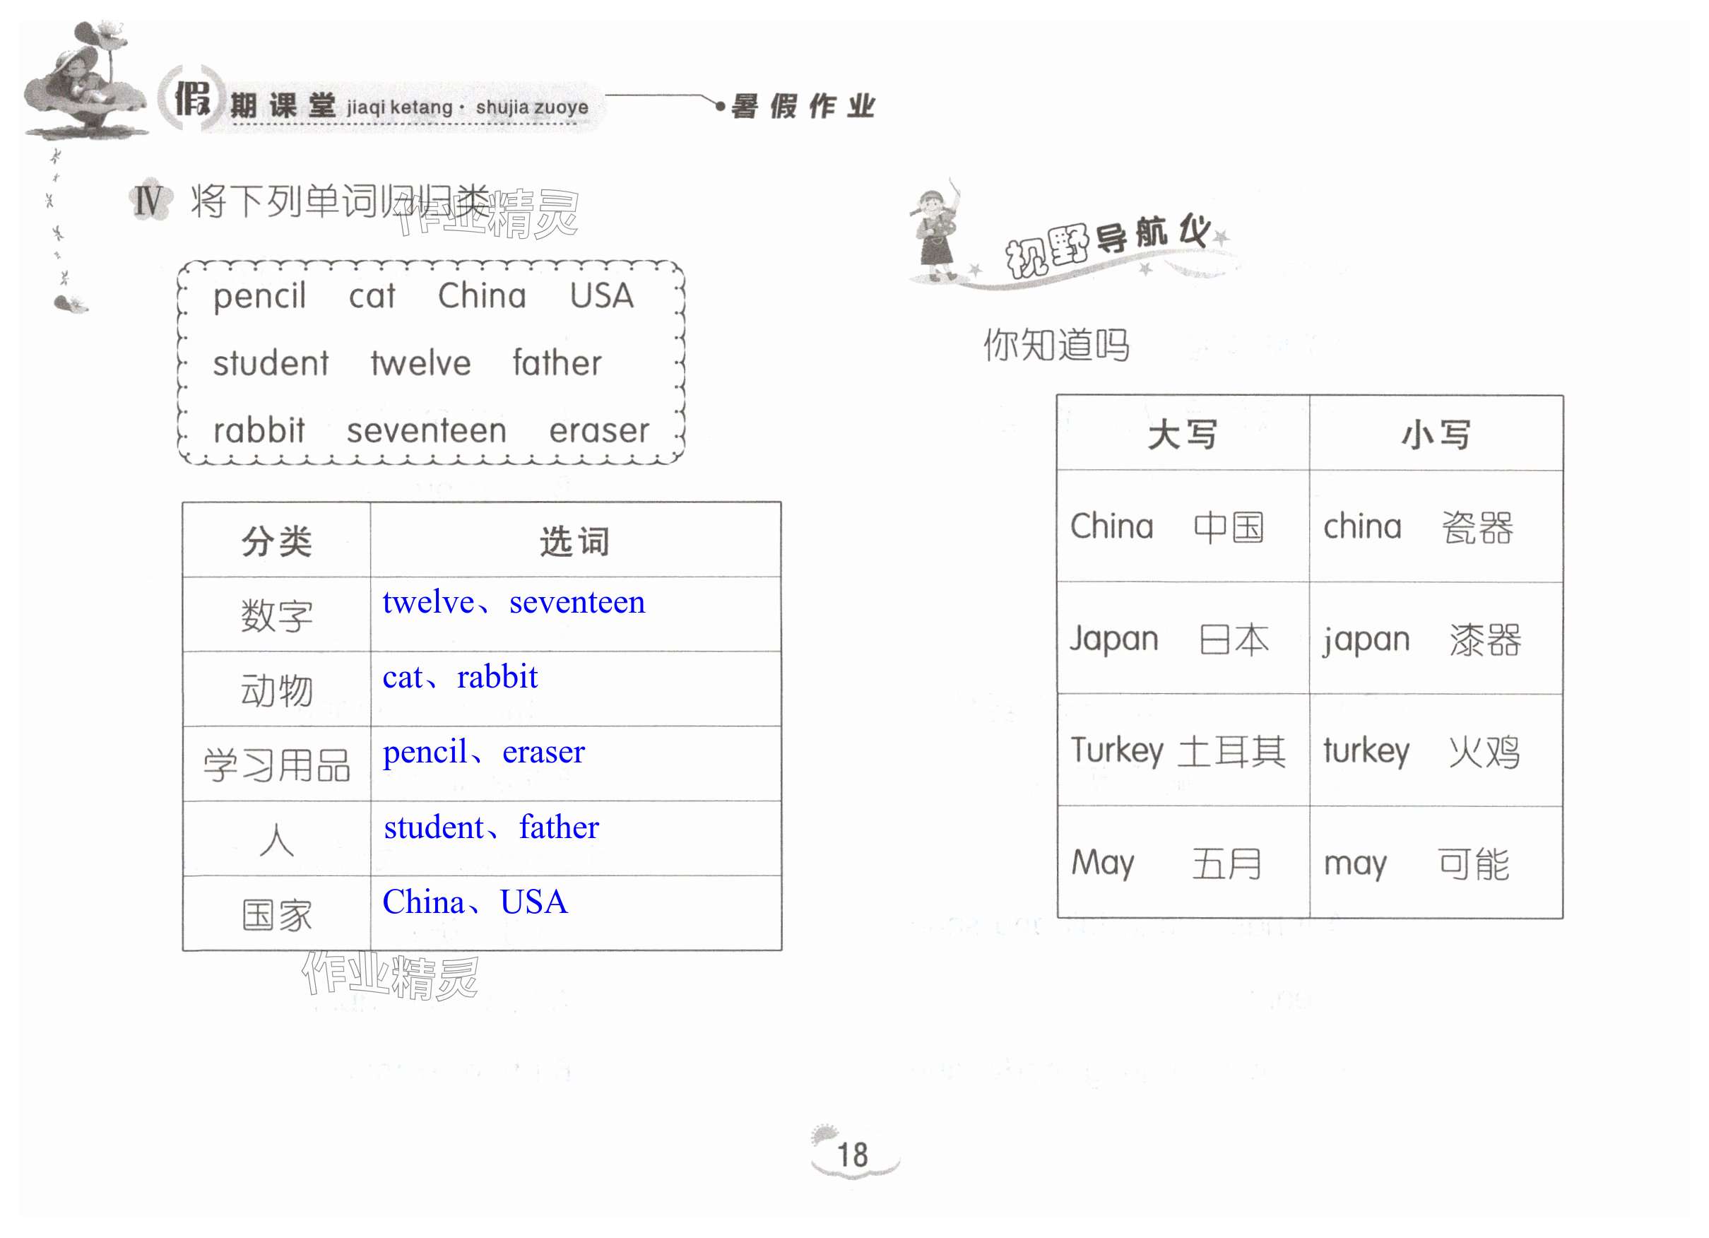Select the word 'pencil' in the word box
The image size is (1709, 1238).
[259, 295]
